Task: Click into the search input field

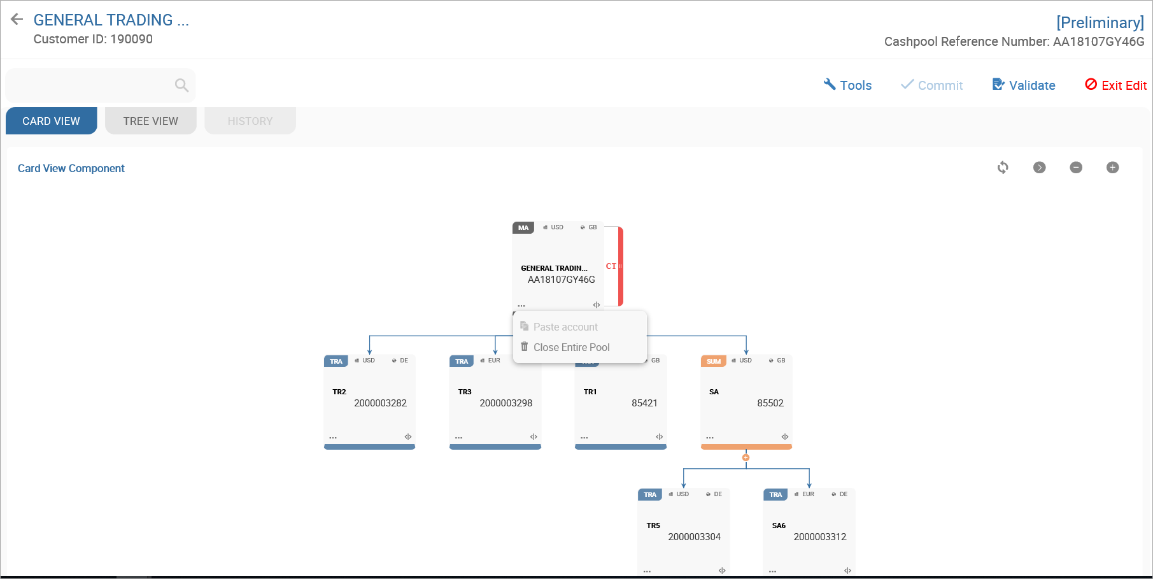Action: pyautogui.click(x=89, y=85)
